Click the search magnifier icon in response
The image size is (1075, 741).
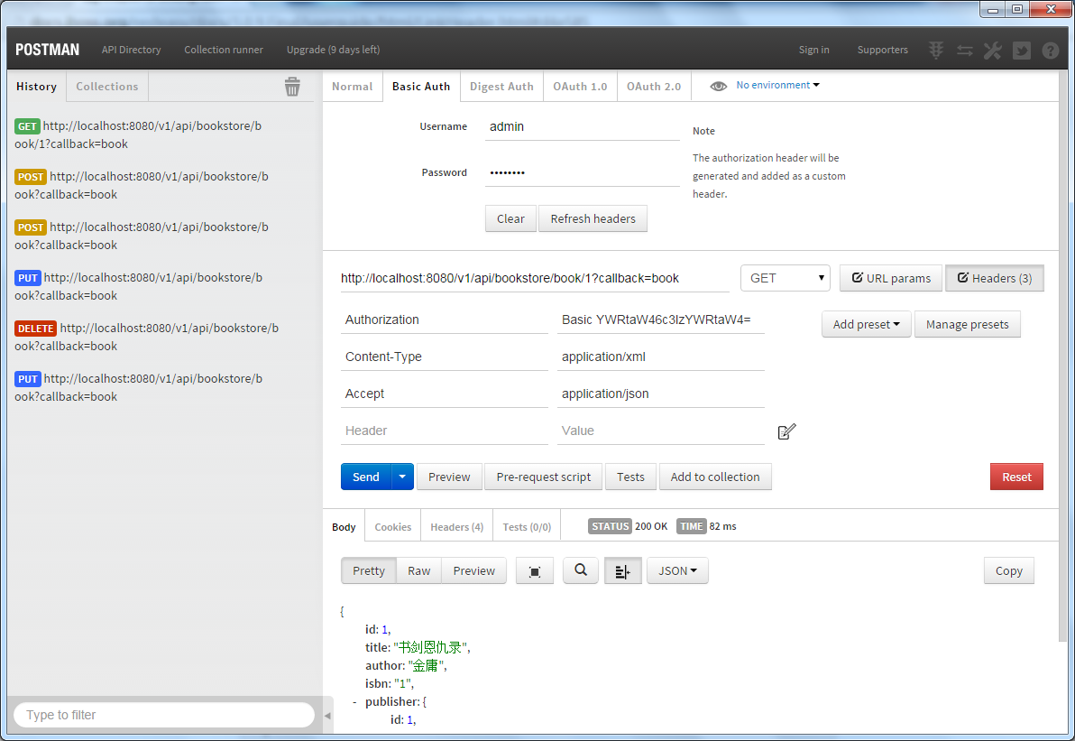coord(581,570)
